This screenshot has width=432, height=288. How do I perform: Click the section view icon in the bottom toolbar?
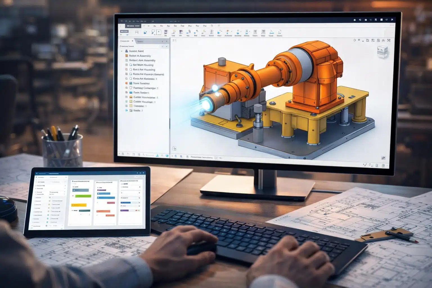(138, 155)
